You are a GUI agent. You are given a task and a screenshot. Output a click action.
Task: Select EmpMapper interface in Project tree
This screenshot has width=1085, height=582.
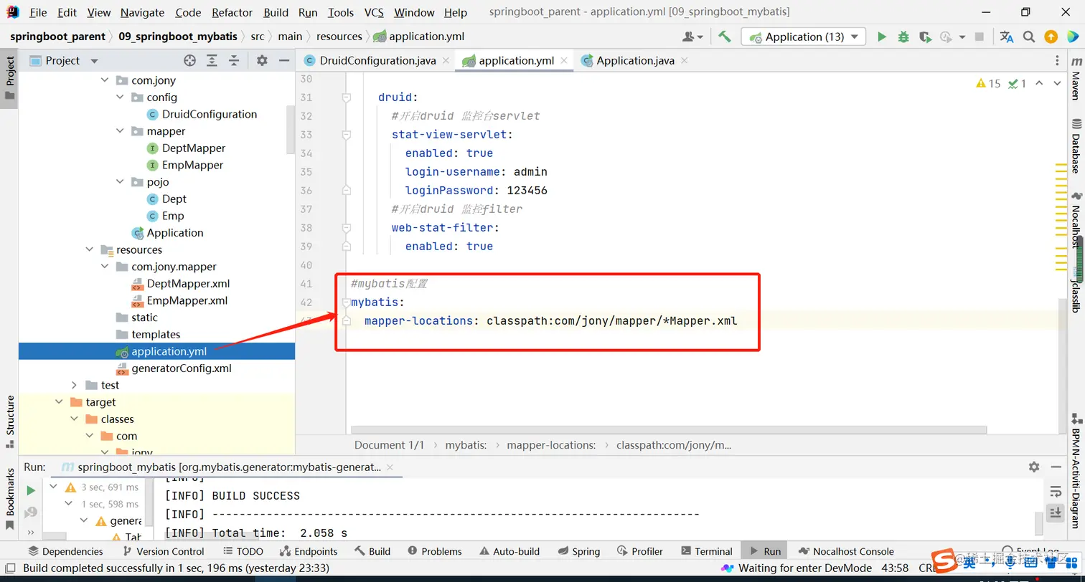(192, 165)
